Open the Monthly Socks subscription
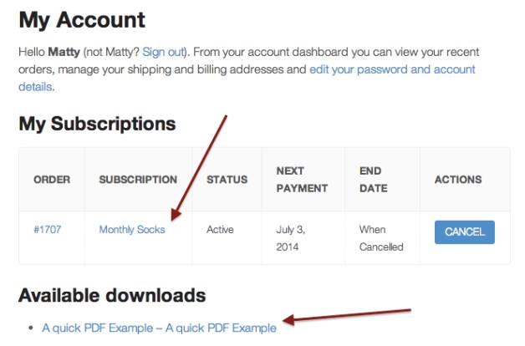The image size is (525, 346). [132, 230]
